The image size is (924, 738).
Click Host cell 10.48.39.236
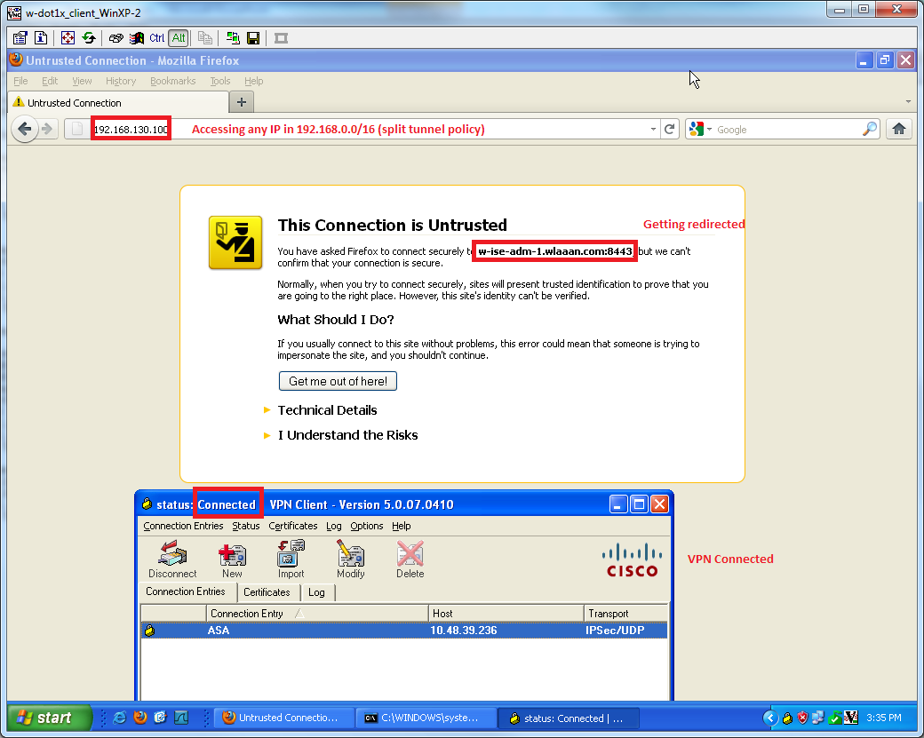click(463, 631)
